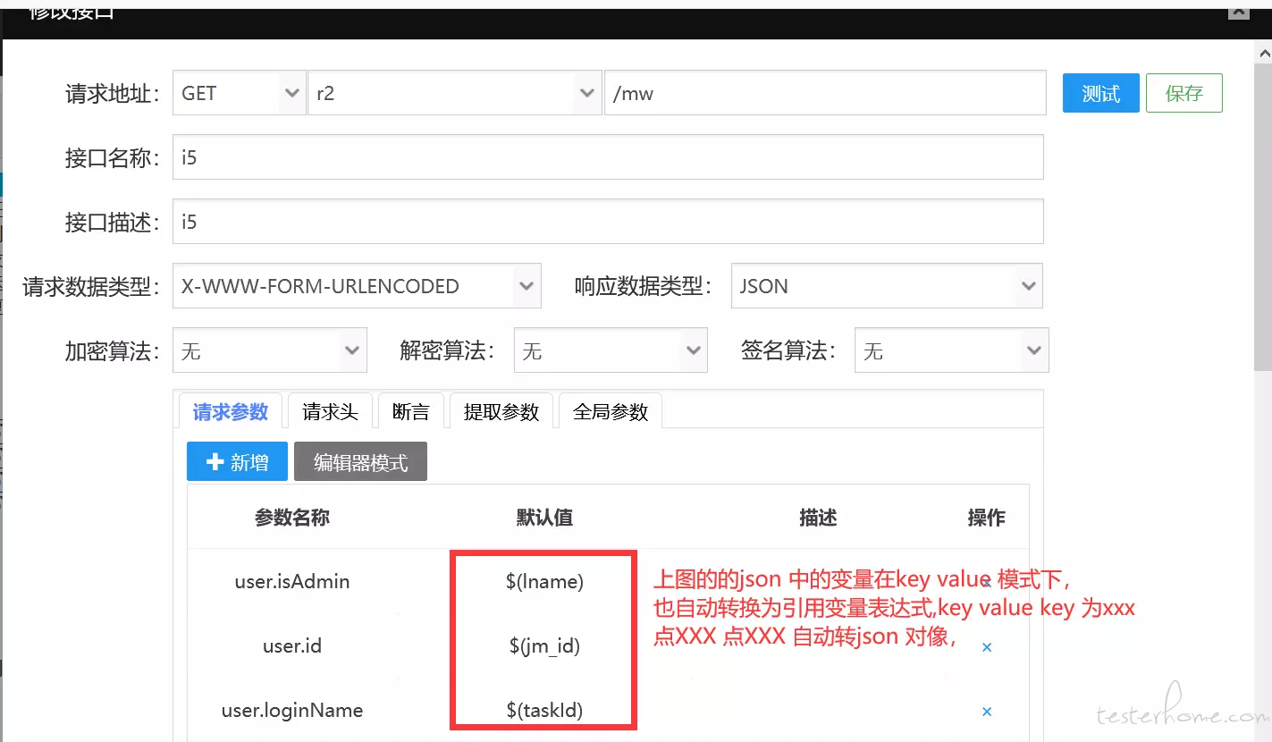Delete the user.id row with its x icon
This screenshot has width=1272, height=742.
click(987, 647)
